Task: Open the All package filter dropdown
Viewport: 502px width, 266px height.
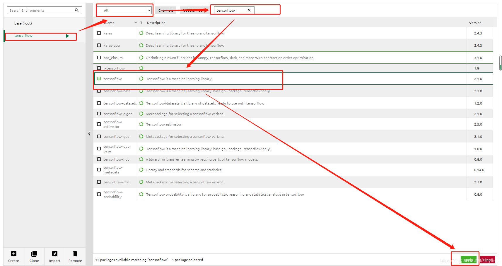Action: coord(124,10)
